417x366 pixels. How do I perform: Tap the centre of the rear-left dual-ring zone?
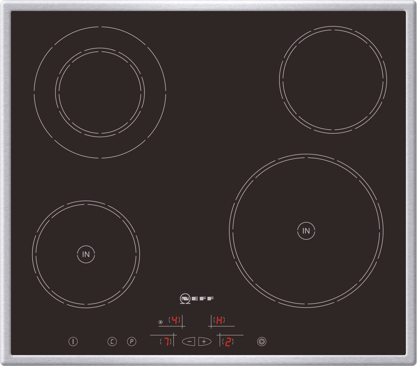point(100,92)
